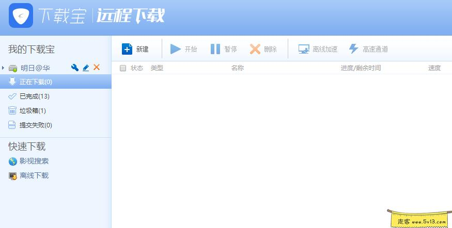The image size is (452, 228).
Task: Click the 已完成 checkmark icon
Action: 12,96
